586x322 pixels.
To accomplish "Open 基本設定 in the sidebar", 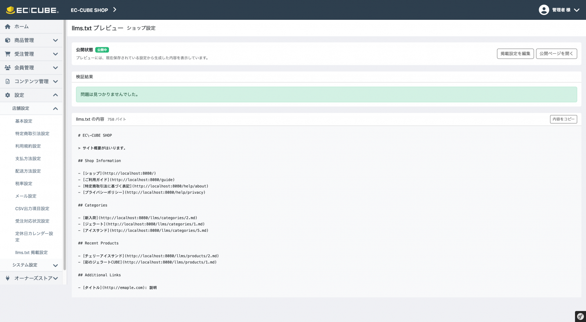I will tap(24, 121).
